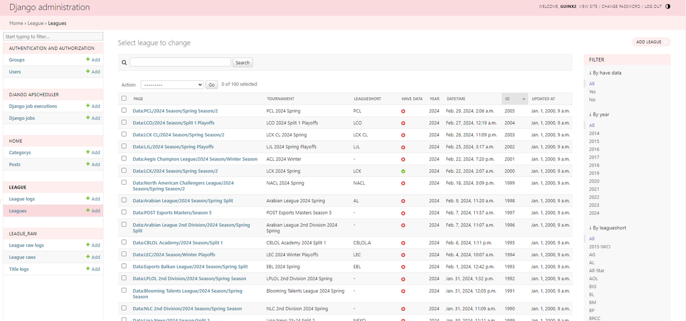Click the red have-data icon for ACL 2024 Winter

click(403, 159)
